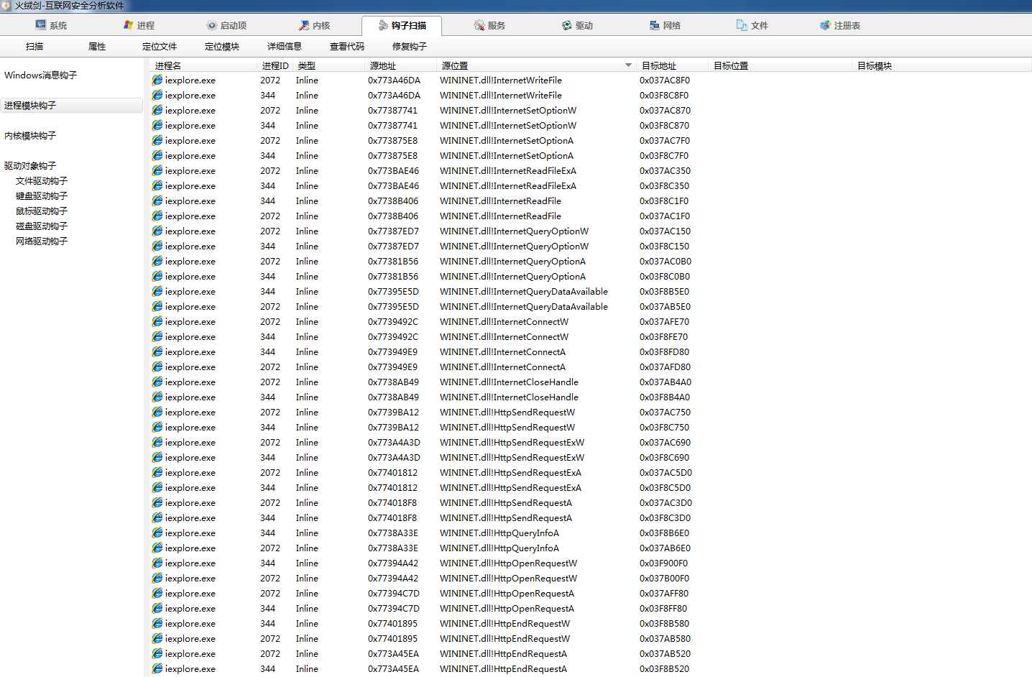The width and height of the screenshot is (1032, 677).
Task: Click the 系统 tab icon
Action: (41, 25)
